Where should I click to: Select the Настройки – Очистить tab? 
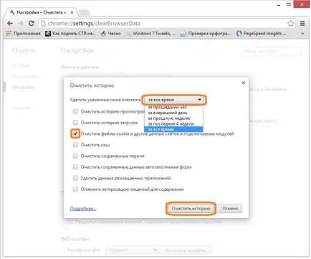click(41, 12)
